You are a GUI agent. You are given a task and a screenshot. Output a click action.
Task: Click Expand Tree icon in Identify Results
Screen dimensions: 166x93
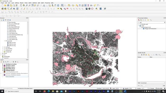142,55
